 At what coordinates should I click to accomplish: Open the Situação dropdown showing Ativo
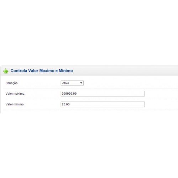[x=72, y=83]
